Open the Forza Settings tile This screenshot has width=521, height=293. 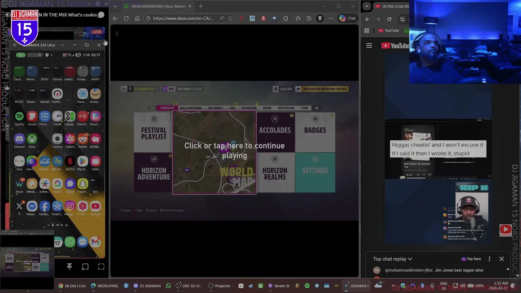click(315, 173)
